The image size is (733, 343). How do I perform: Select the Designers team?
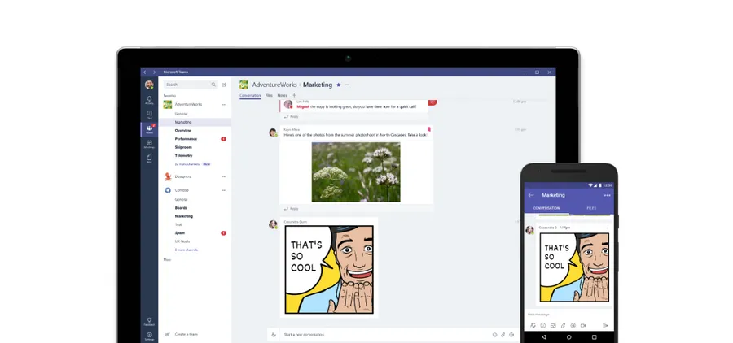[182, 177]
